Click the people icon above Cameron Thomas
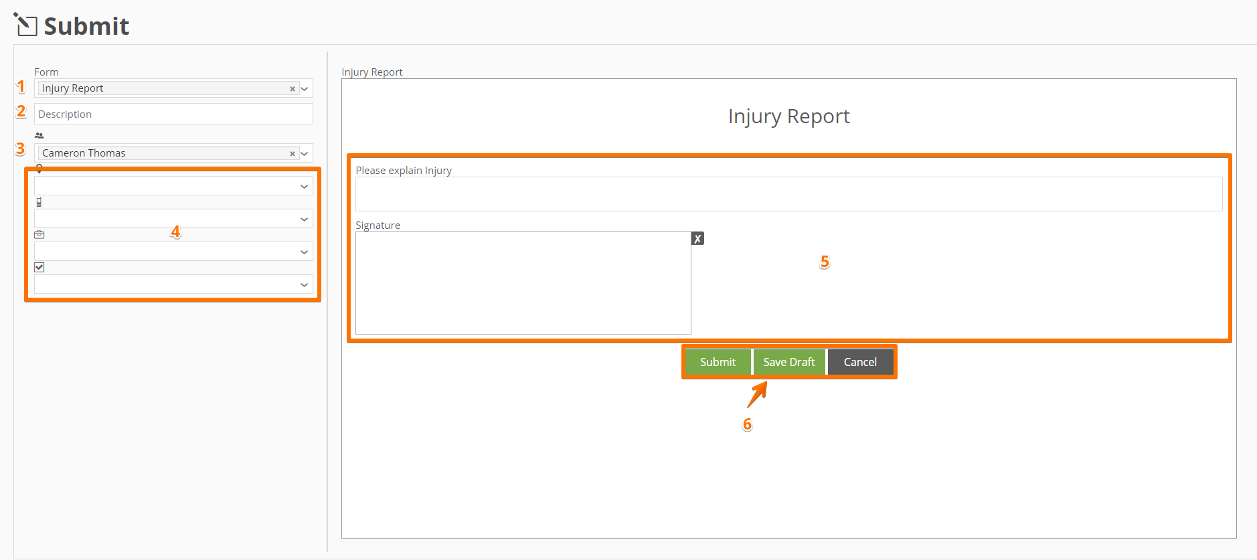Viewport: 1257px width, 560px height. [39, 135]
